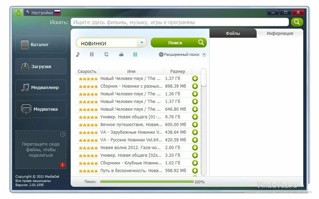Screen dimensions: 319x199
Task: Open the Медиатека section
Action: [41, 109]
